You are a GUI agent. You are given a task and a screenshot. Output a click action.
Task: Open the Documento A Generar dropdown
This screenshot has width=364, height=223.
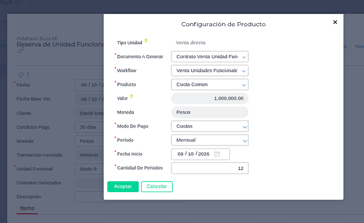click(209, 56)
